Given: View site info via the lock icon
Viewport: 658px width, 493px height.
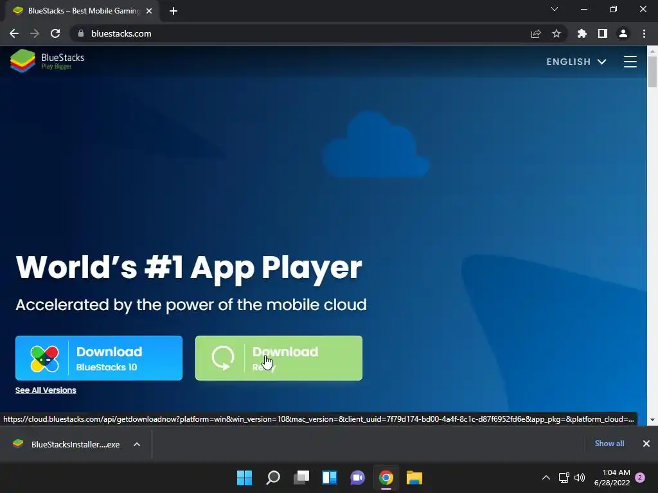Looking at the screenshot, I should (x=81, y=33).
